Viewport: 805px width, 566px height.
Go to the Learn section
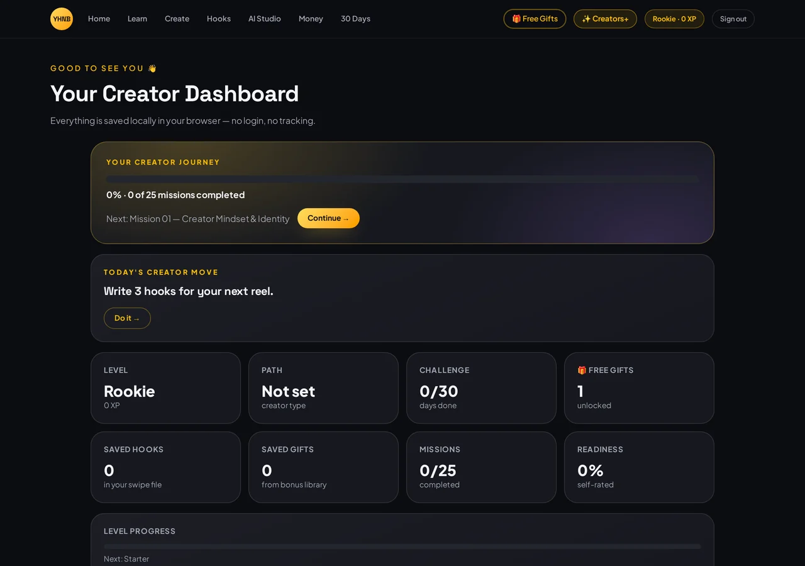(x=137, y=19)
